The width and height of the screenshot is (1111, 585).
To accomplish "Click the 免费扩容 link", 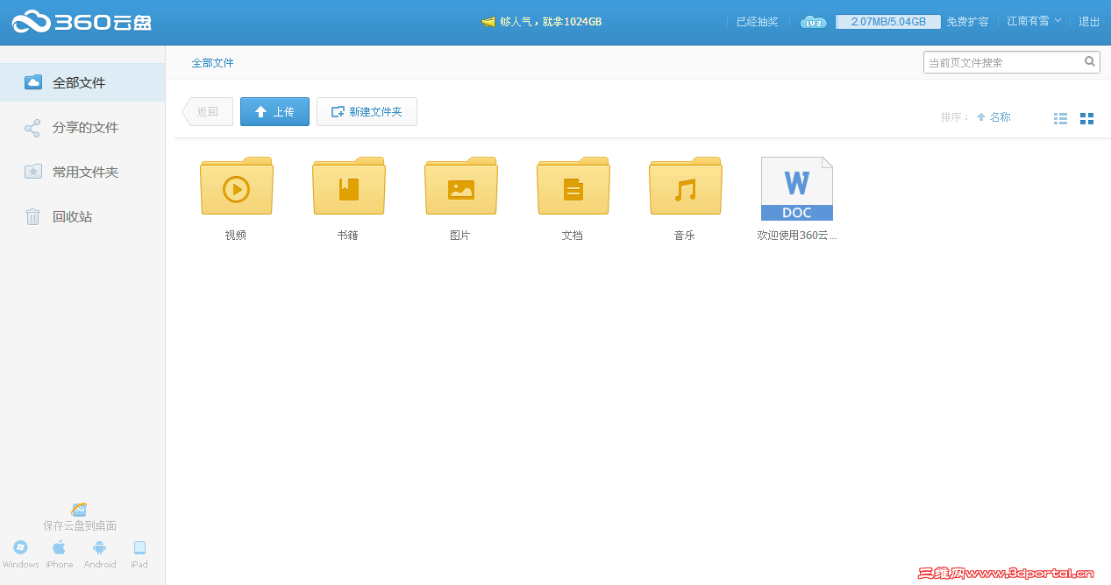I will click(x=968, y=22).
